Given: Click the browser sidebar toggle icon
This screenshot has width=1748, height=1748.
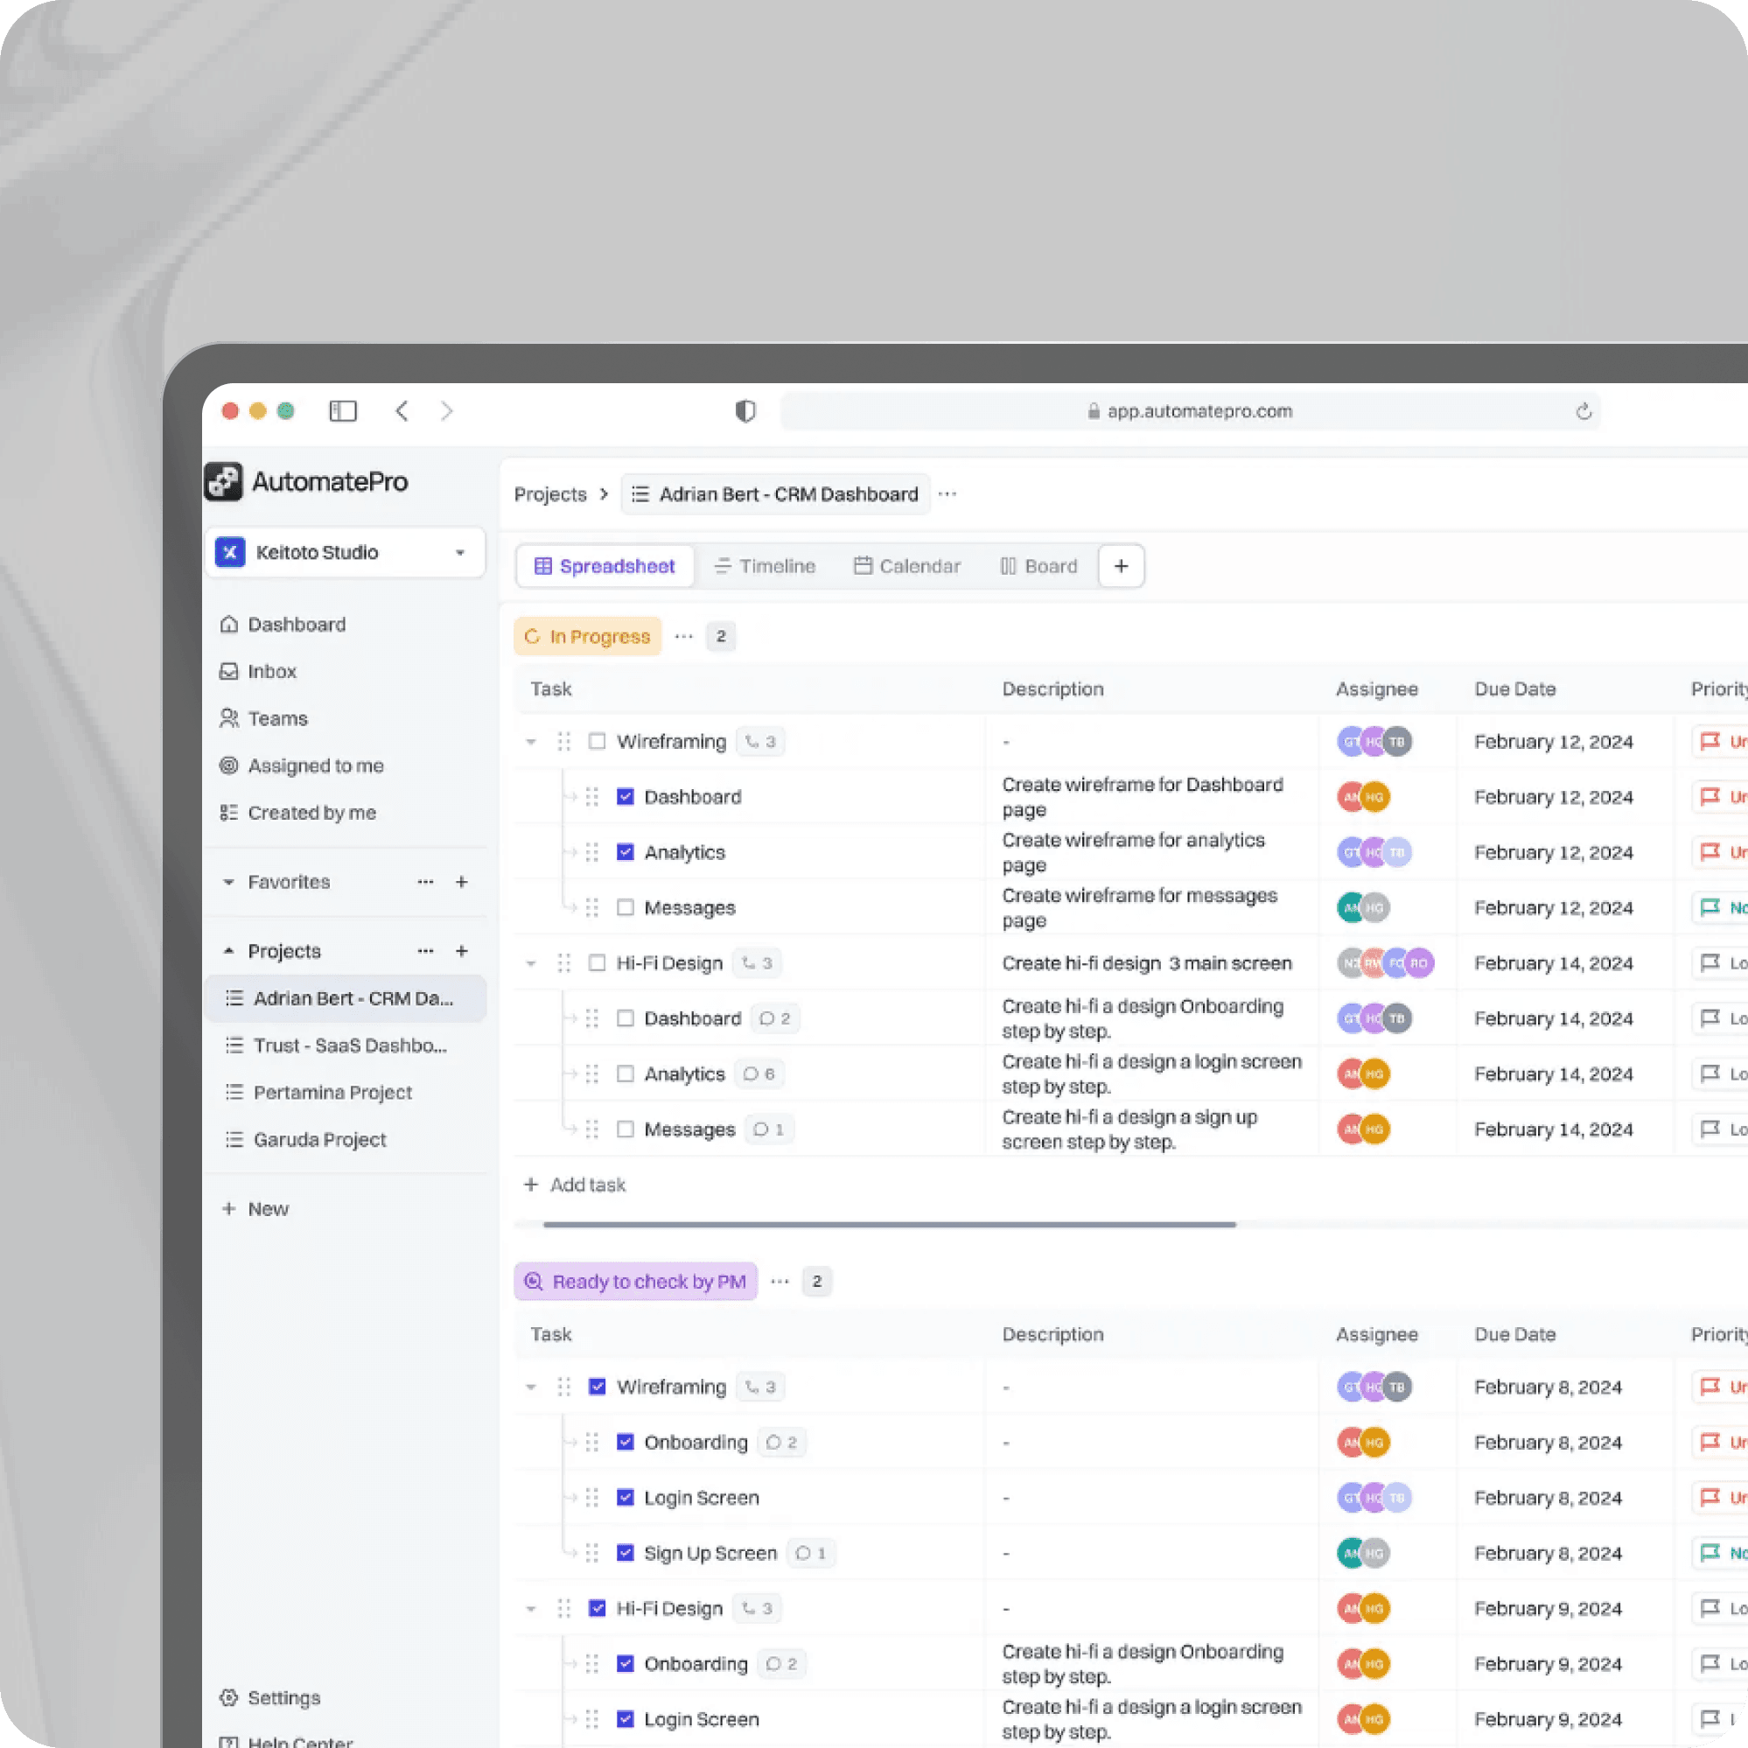Looking at the screenshot, I should [343, 412].
